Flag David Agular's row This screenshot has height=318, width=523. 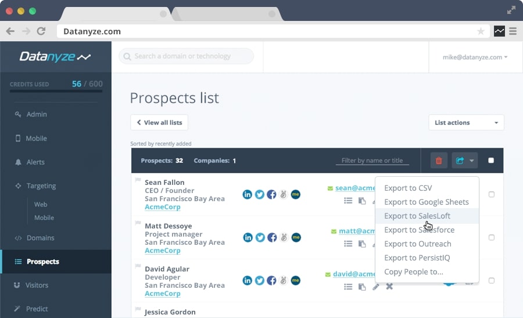[138, 266]
